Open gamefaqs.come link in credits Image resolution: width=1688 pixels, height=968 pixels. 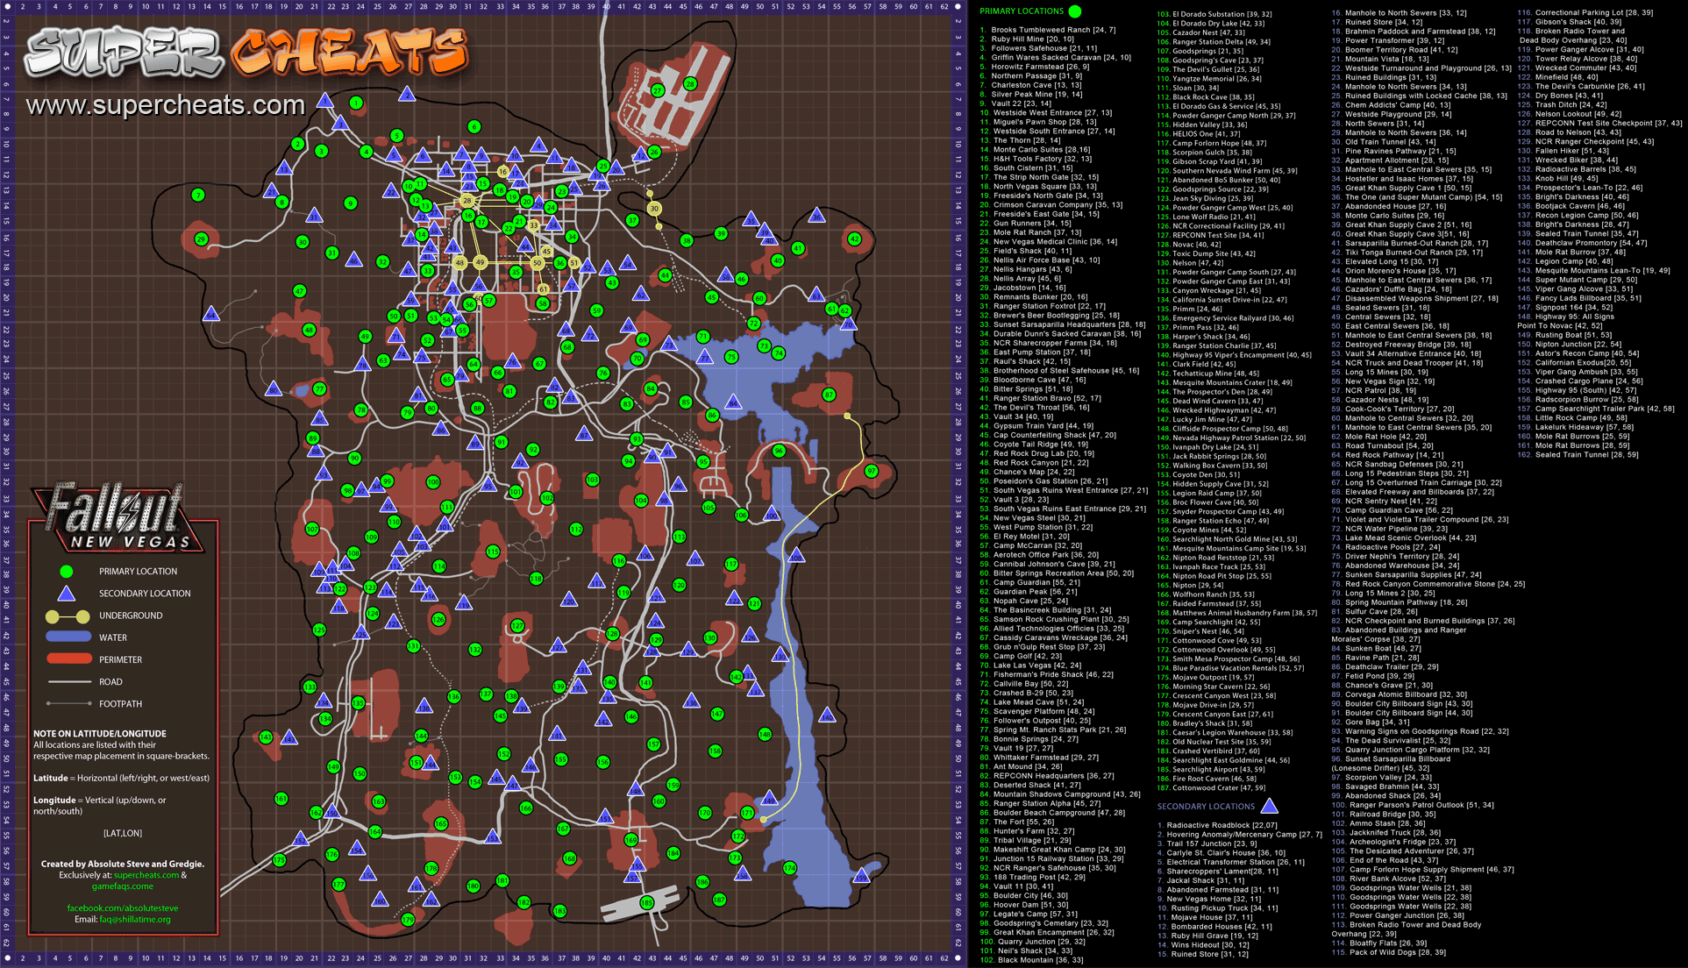[x=123, y=886]
